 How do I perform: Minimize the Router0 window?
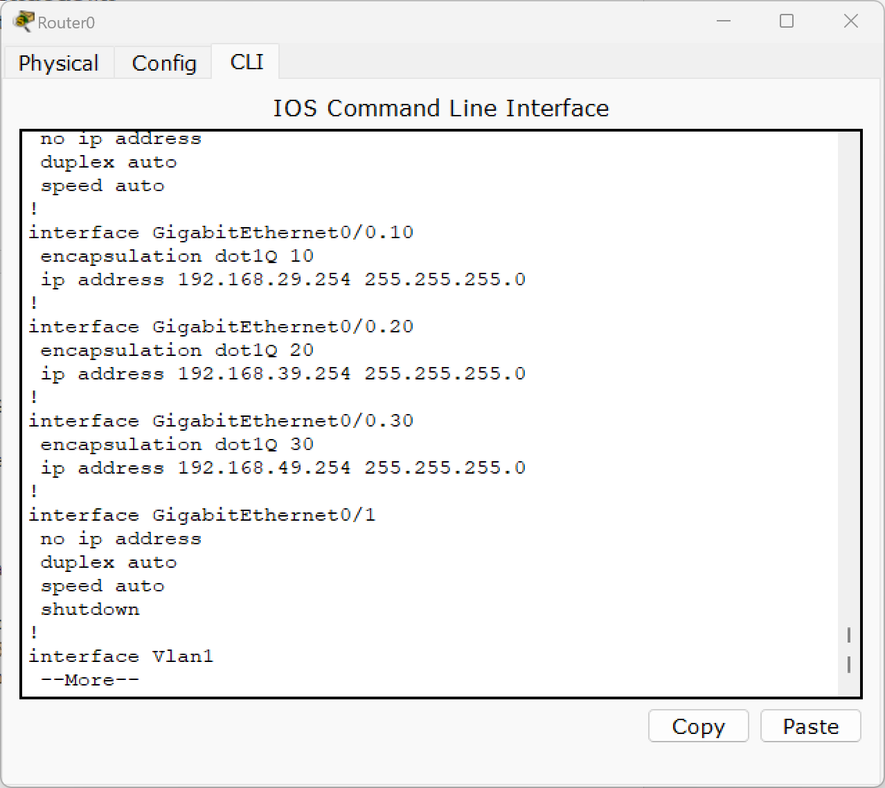(x=724, y=21)
